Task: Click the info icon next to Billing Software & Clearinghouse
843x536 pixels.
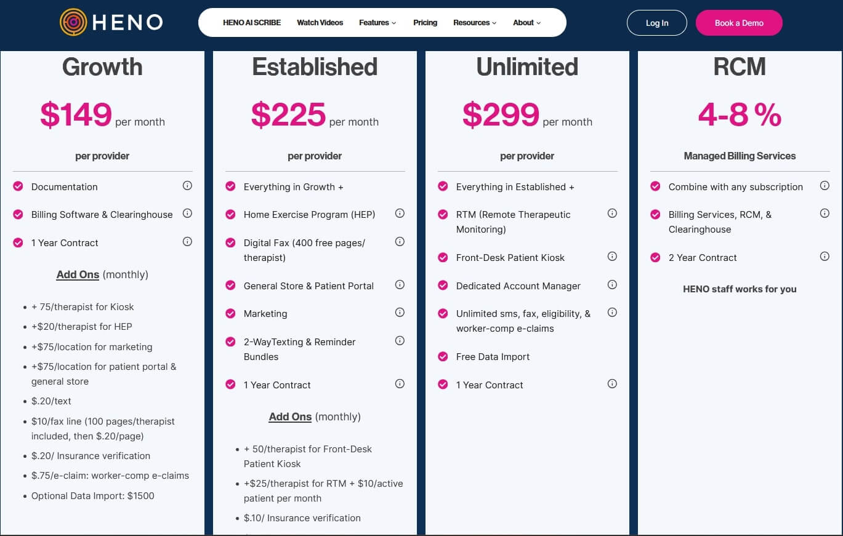Action: (188, 214)
